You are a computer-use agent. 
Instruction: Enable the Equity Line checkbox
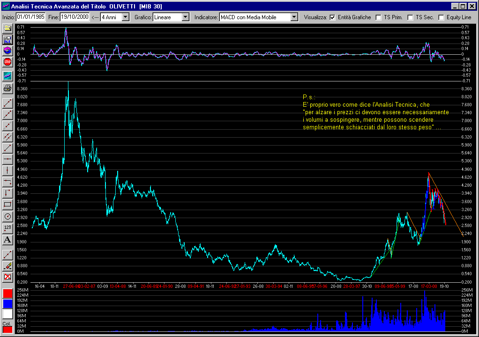[441, 17]
